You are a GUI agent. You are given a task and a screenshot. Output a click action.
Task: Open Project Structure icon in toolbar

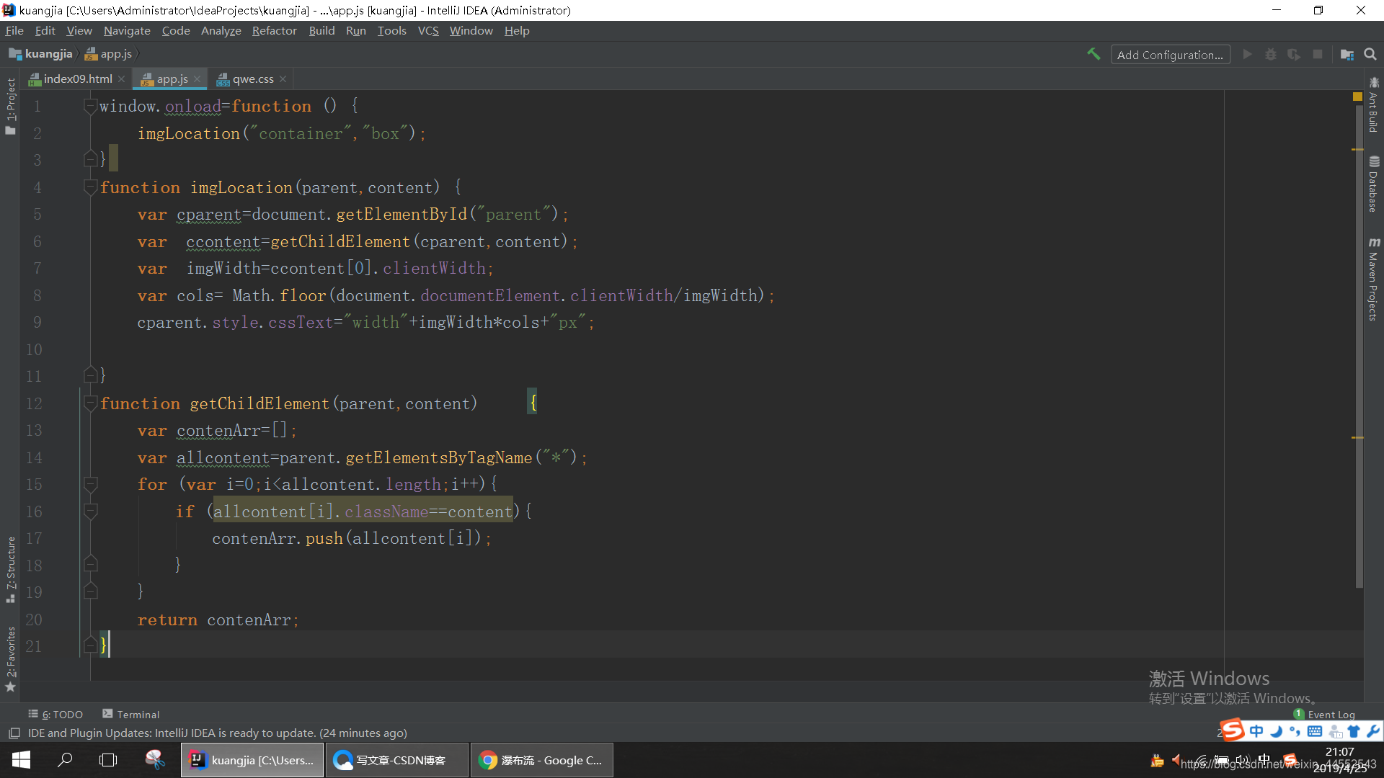point(1347,54)
